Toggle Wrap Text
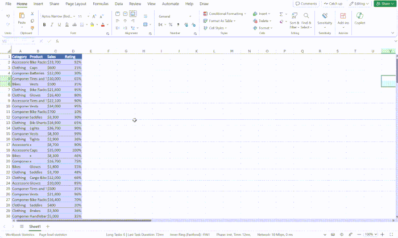This screenshot has height=238, width=398. click(146, 16)
